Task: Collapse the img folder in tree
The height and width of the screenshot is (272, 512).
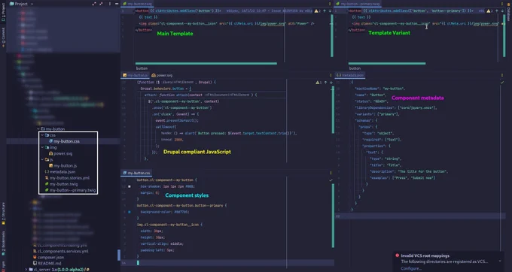Action: pos(42,147)
